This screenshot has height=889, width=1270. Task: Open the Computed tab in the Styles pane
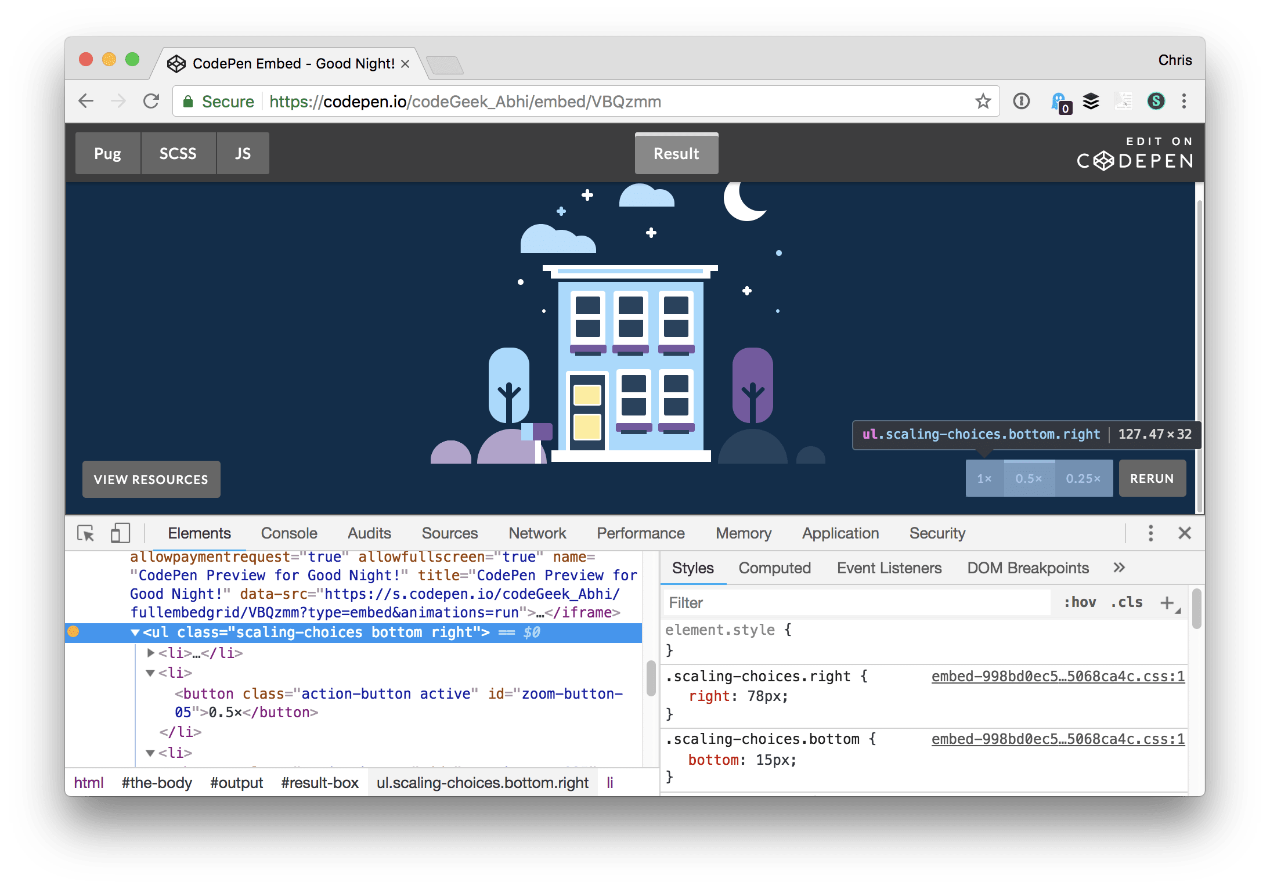(774, 568)
